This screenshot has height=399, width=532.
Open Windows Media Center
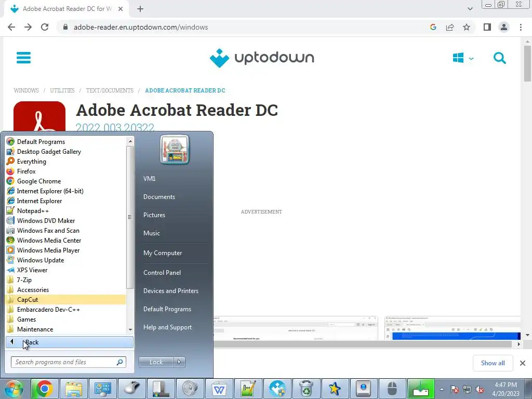tap(66, 240)
